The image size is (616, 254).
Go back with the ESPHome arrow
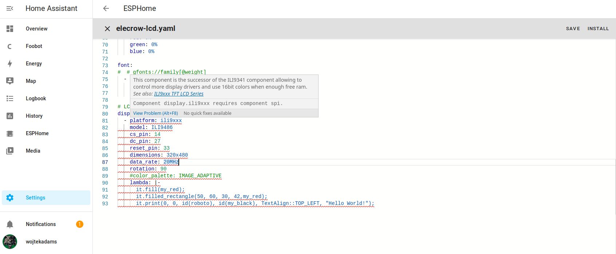[106, 8]
